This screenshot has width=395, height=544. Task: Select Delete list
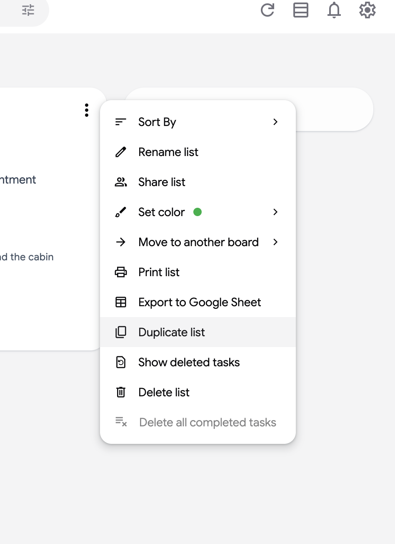pyautogui.click(x=198, y=392)
